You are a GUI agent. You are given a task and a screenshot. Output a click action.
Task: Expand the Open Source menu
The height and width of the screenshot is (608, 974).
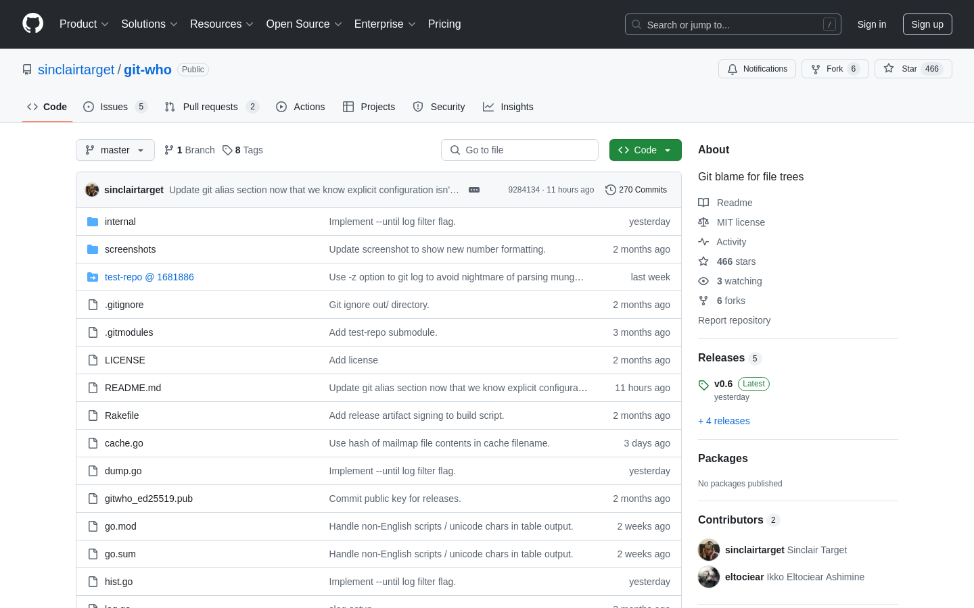pos(304,24)
